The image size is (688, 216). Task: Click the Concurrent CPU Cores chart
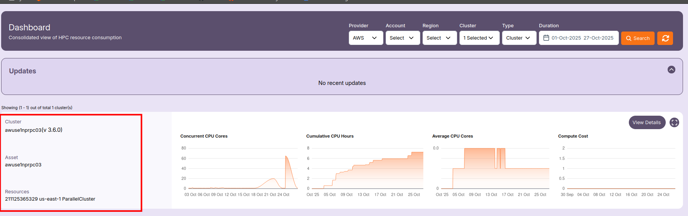238,166
